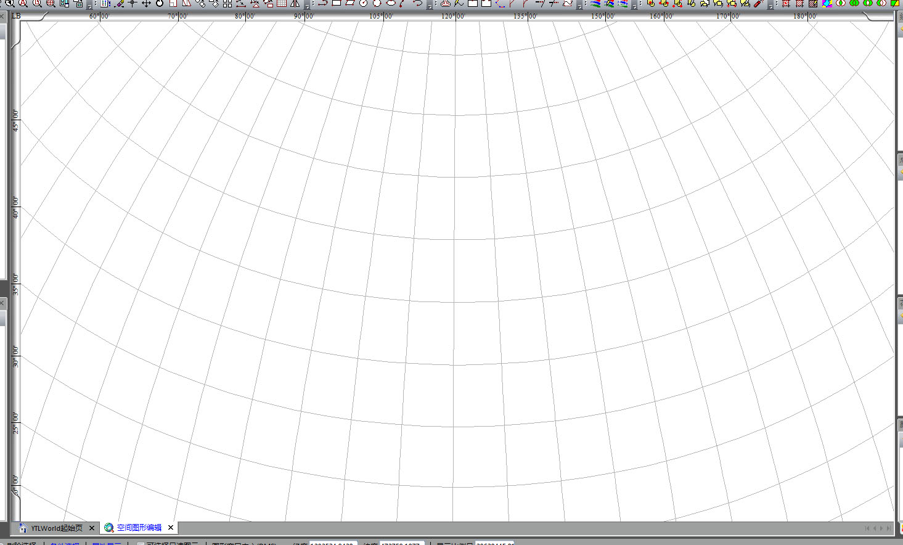Click the first tab-scroll arrow at bottom right
This screenshot has height=545, width=903.
pos(867,528)
